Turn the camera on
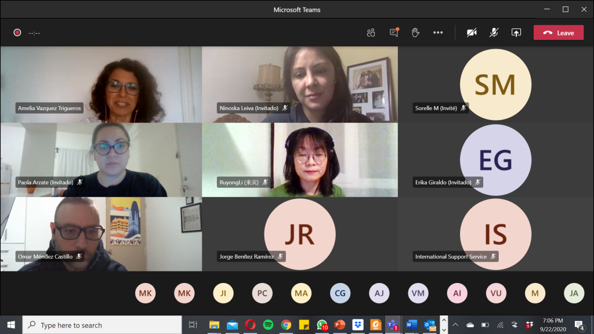 [472, 32]
